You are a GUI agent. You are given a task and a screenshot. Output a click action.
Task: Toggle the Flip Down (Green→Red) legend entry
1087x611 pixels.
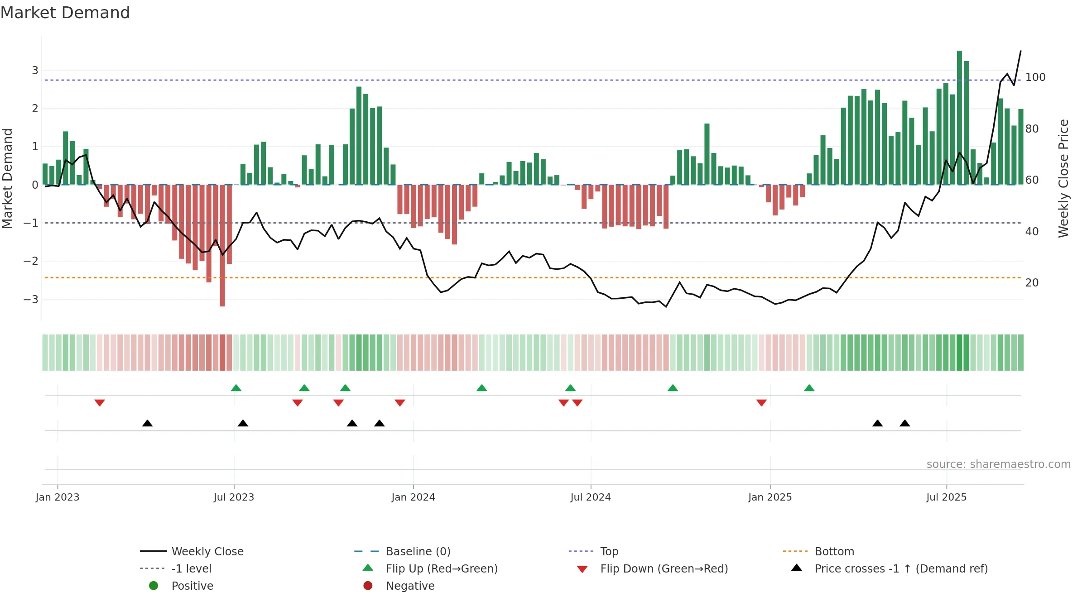653,568
